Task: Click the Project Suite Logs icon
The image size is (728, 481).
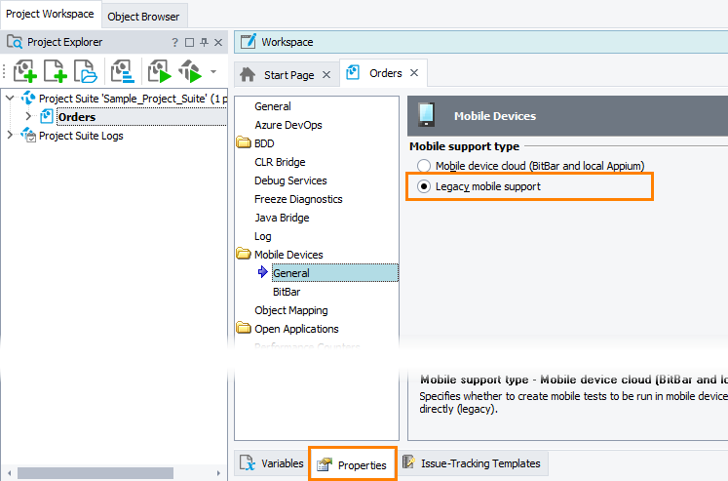Action: 28,135
